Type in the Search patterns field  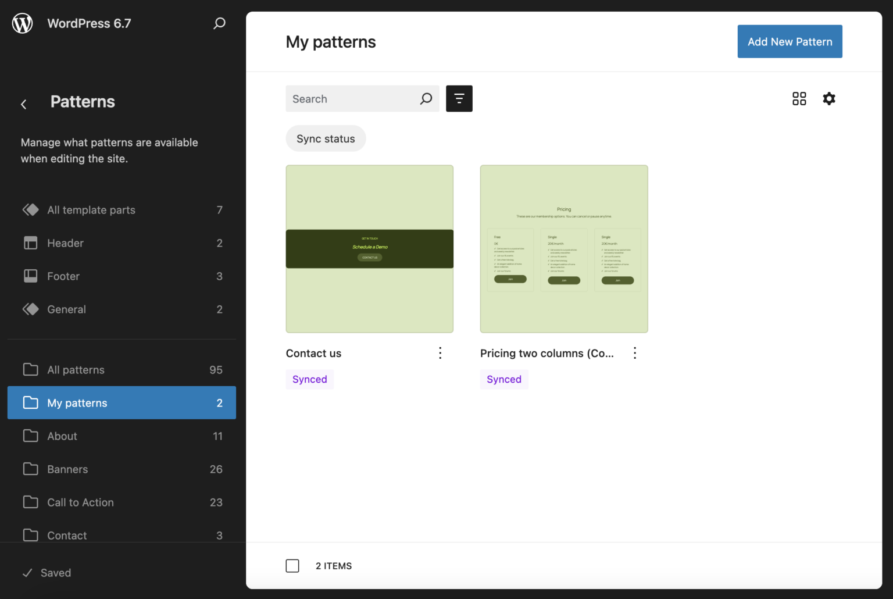[x=352, y=99]
